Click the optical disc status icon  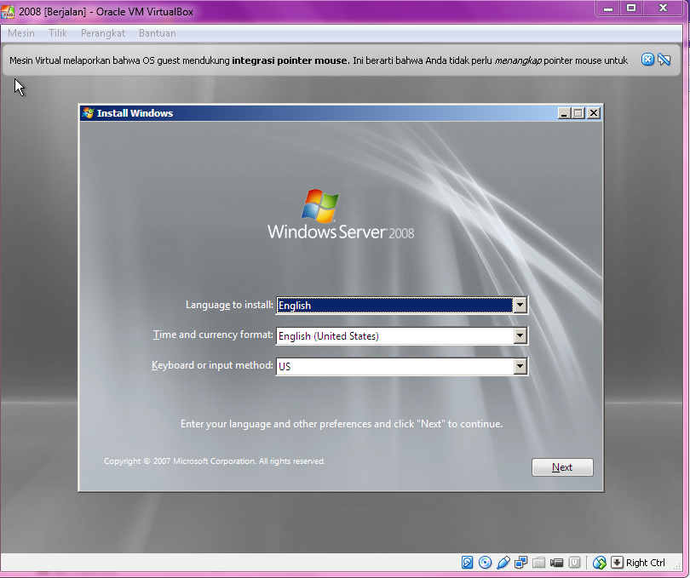(485, 562)
